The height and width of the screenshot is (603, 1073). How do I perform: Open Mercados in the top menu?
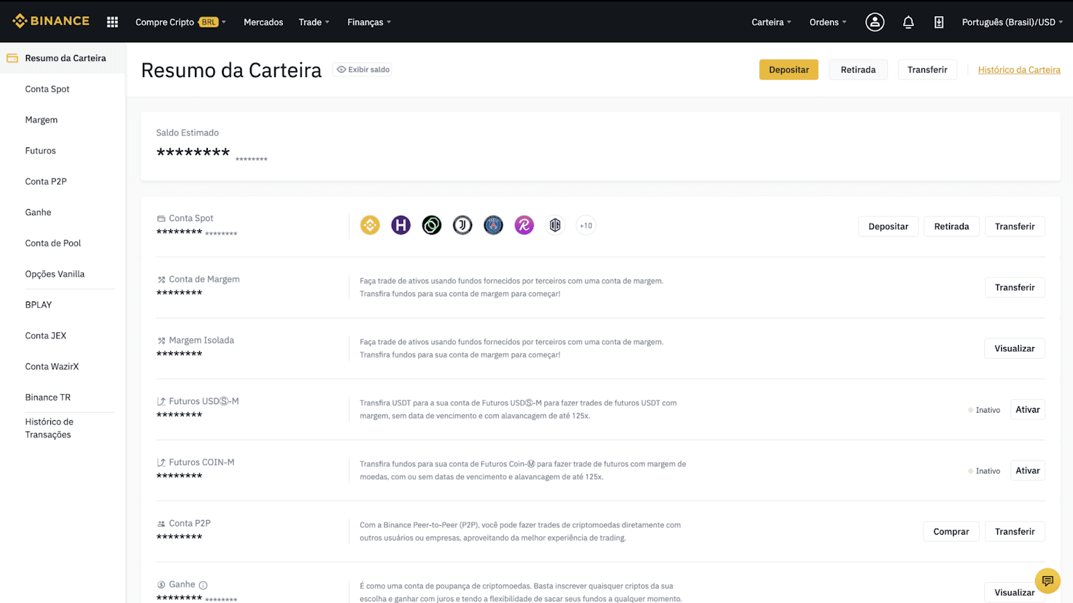tap(264, 22)
